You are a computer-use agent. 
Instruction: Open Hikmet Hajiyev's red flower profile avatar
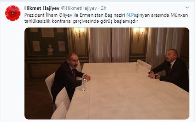(13, 13)
